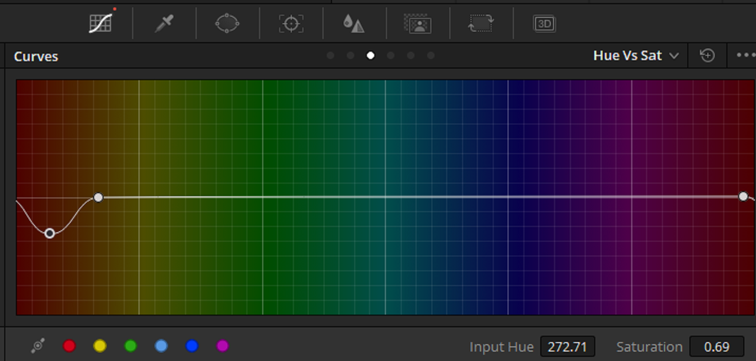Image resolution: width=756 pixels, height=361 pixels.
Task: Click the yellow hue preset swatch
Action: click(100, 346)
